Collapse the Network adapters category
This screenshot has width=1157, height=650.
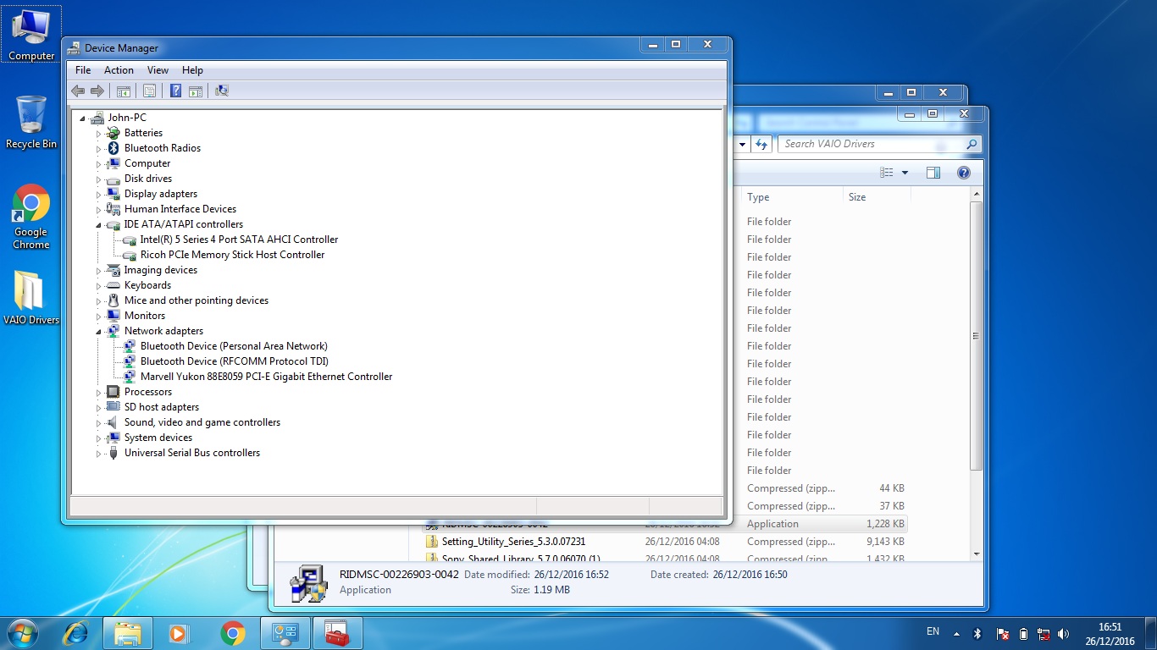(x=98, y=332)
